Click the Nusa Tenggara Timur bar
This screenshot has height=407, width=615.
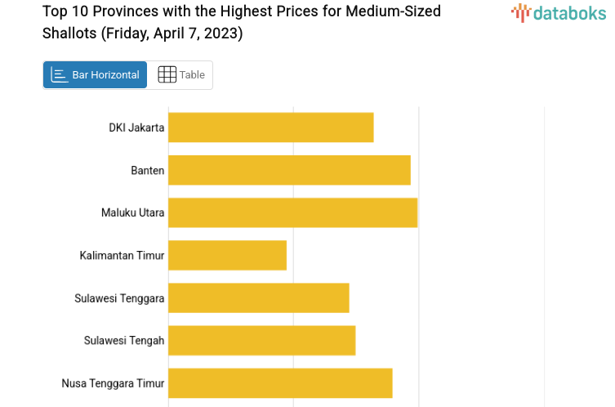click(x=280, y=382)
